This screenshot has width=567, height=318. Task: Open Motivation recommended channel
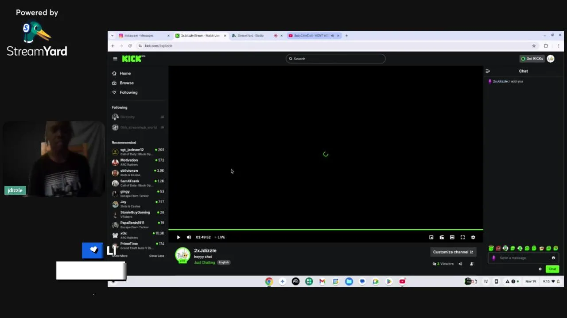tap(138, 162)
